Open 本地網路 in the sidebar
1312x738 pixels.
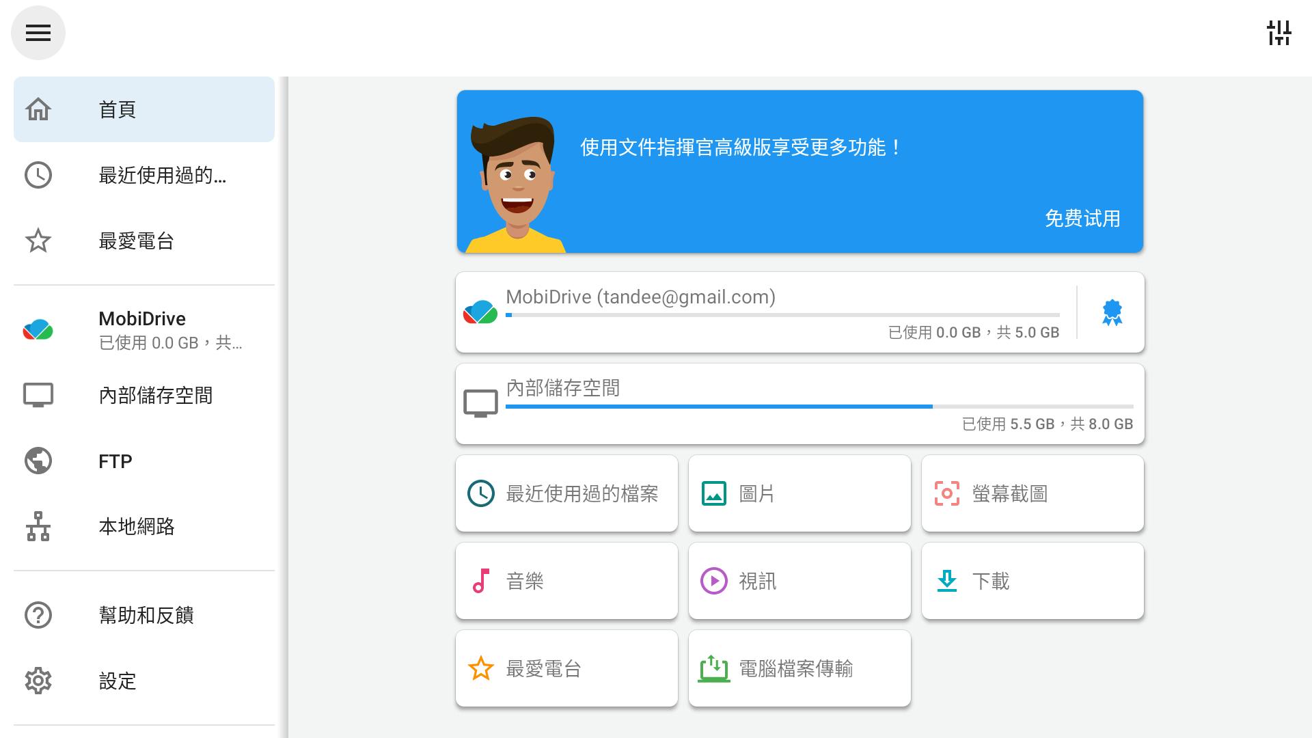coord(144,526)
